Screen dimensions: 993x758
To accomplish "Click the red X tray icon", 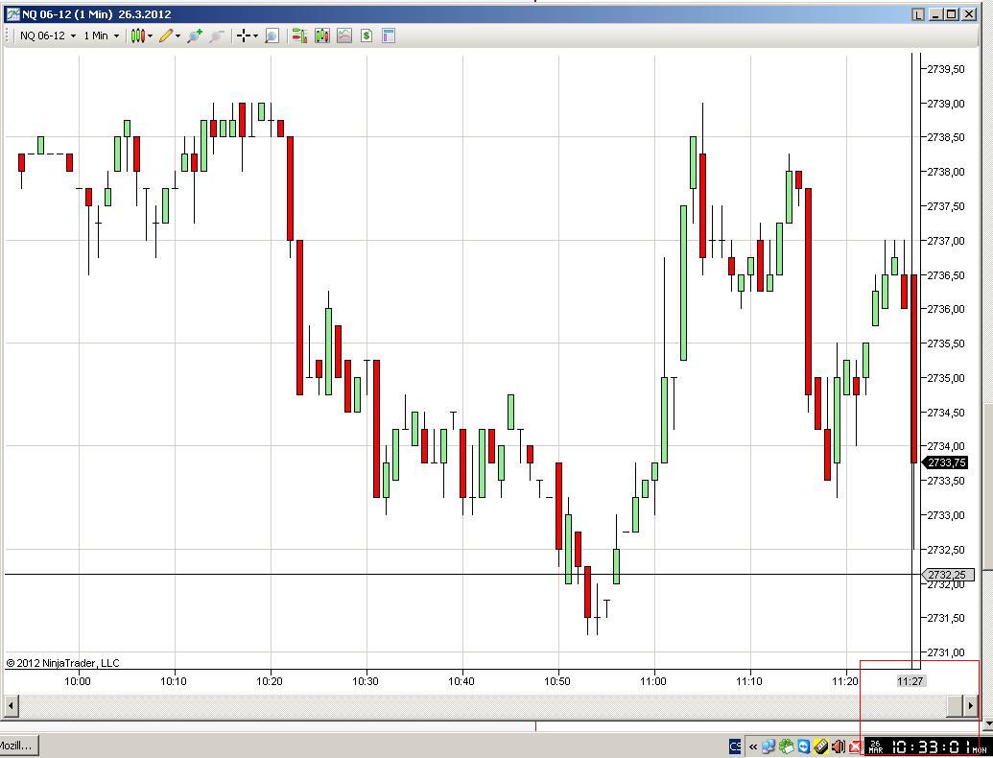I will tap(855, 747).
